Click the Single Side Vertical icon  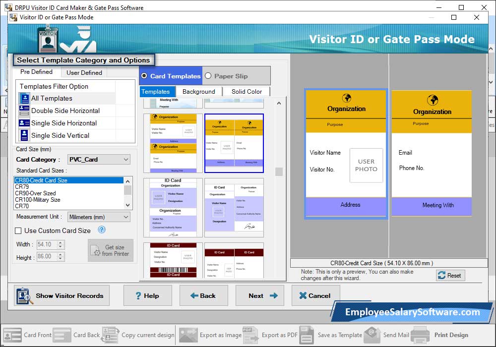(24, 135)
